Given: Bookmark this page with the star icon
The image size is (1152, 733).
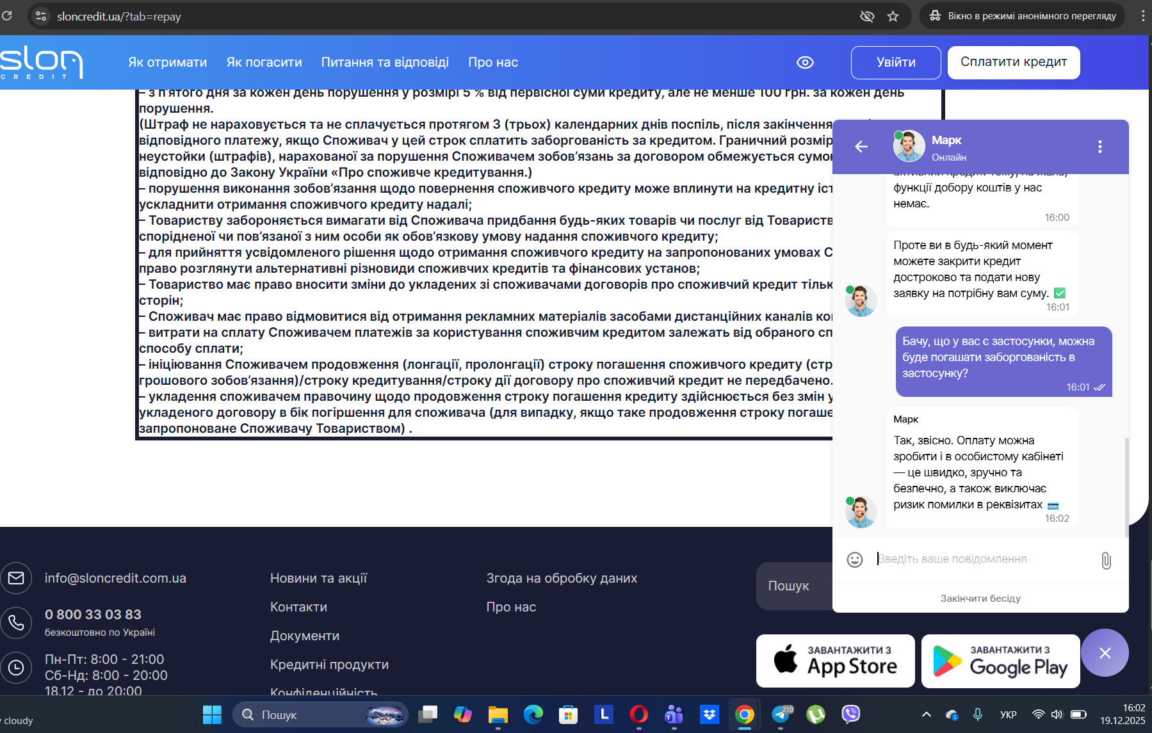Looking at the screenshot, I should point(893,16).
